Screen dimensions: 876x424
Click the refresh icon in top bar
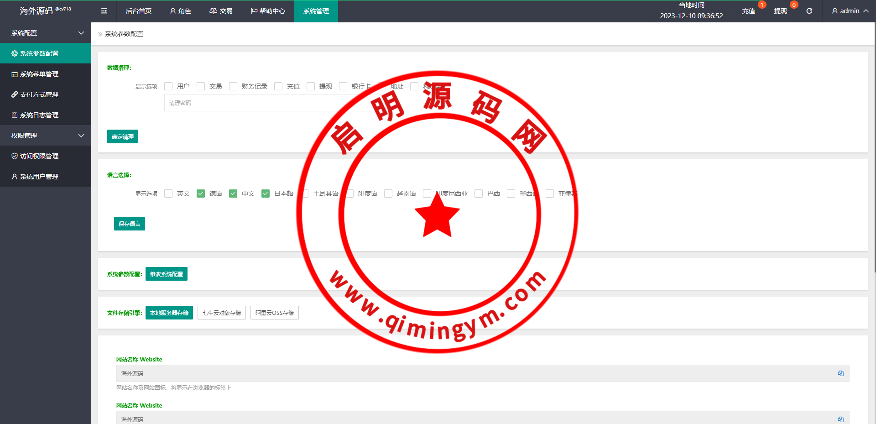tap(809, 11)
